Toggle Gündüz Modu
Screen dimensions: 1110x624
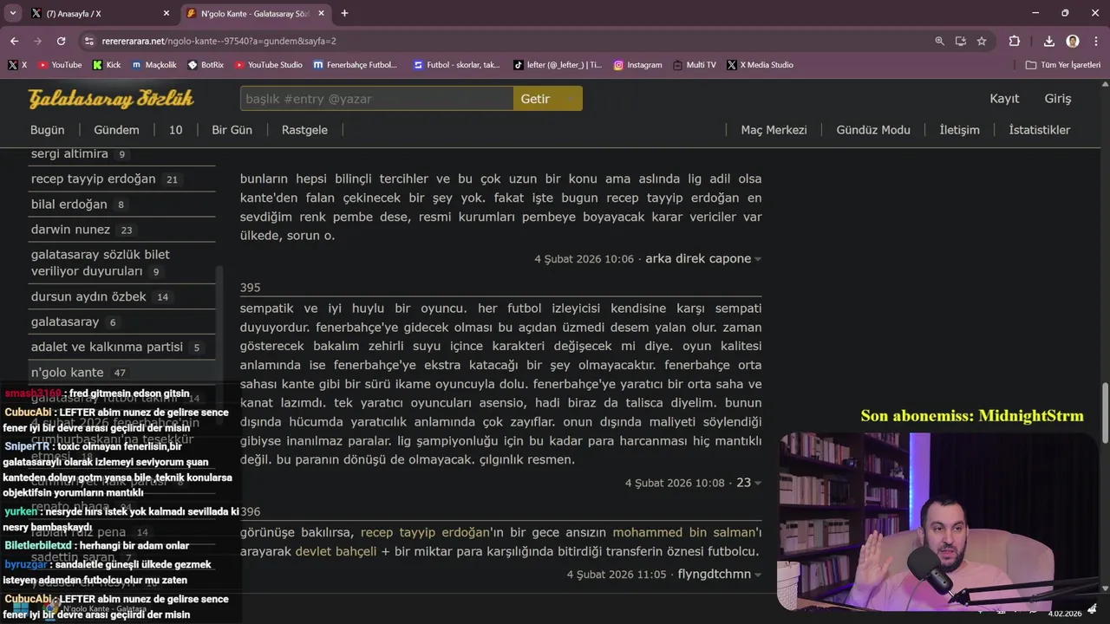point(873,130)
